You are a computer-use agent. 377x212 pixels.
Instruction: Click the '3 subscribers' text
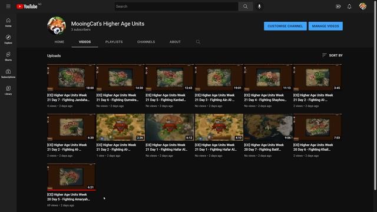pyautogui.click(x=81, y=29)
